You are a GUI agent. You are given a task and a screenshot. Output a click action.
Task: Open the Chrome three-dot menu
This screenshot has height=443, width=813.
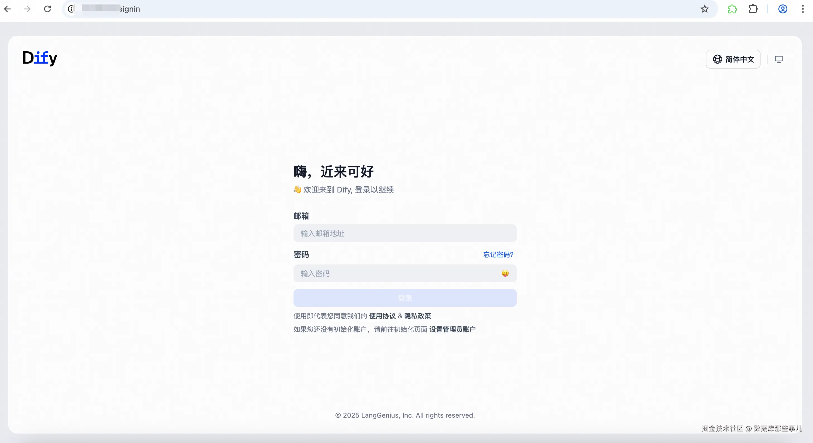pyautogui.click(x=803, y=9)
